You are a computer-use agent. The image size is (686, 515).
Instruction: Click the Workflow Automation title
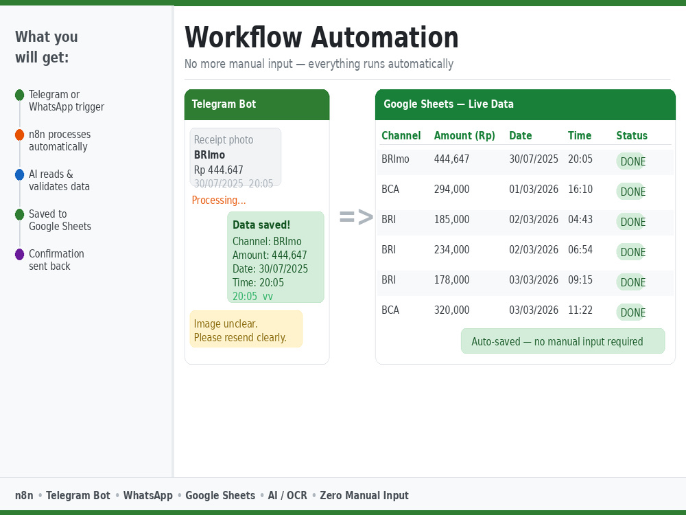(x=322, y=37)
